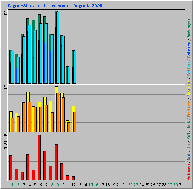Click the Seiten legend label
Image resolution: width=193 pixels, height=189 pixels.
[188, 69]
